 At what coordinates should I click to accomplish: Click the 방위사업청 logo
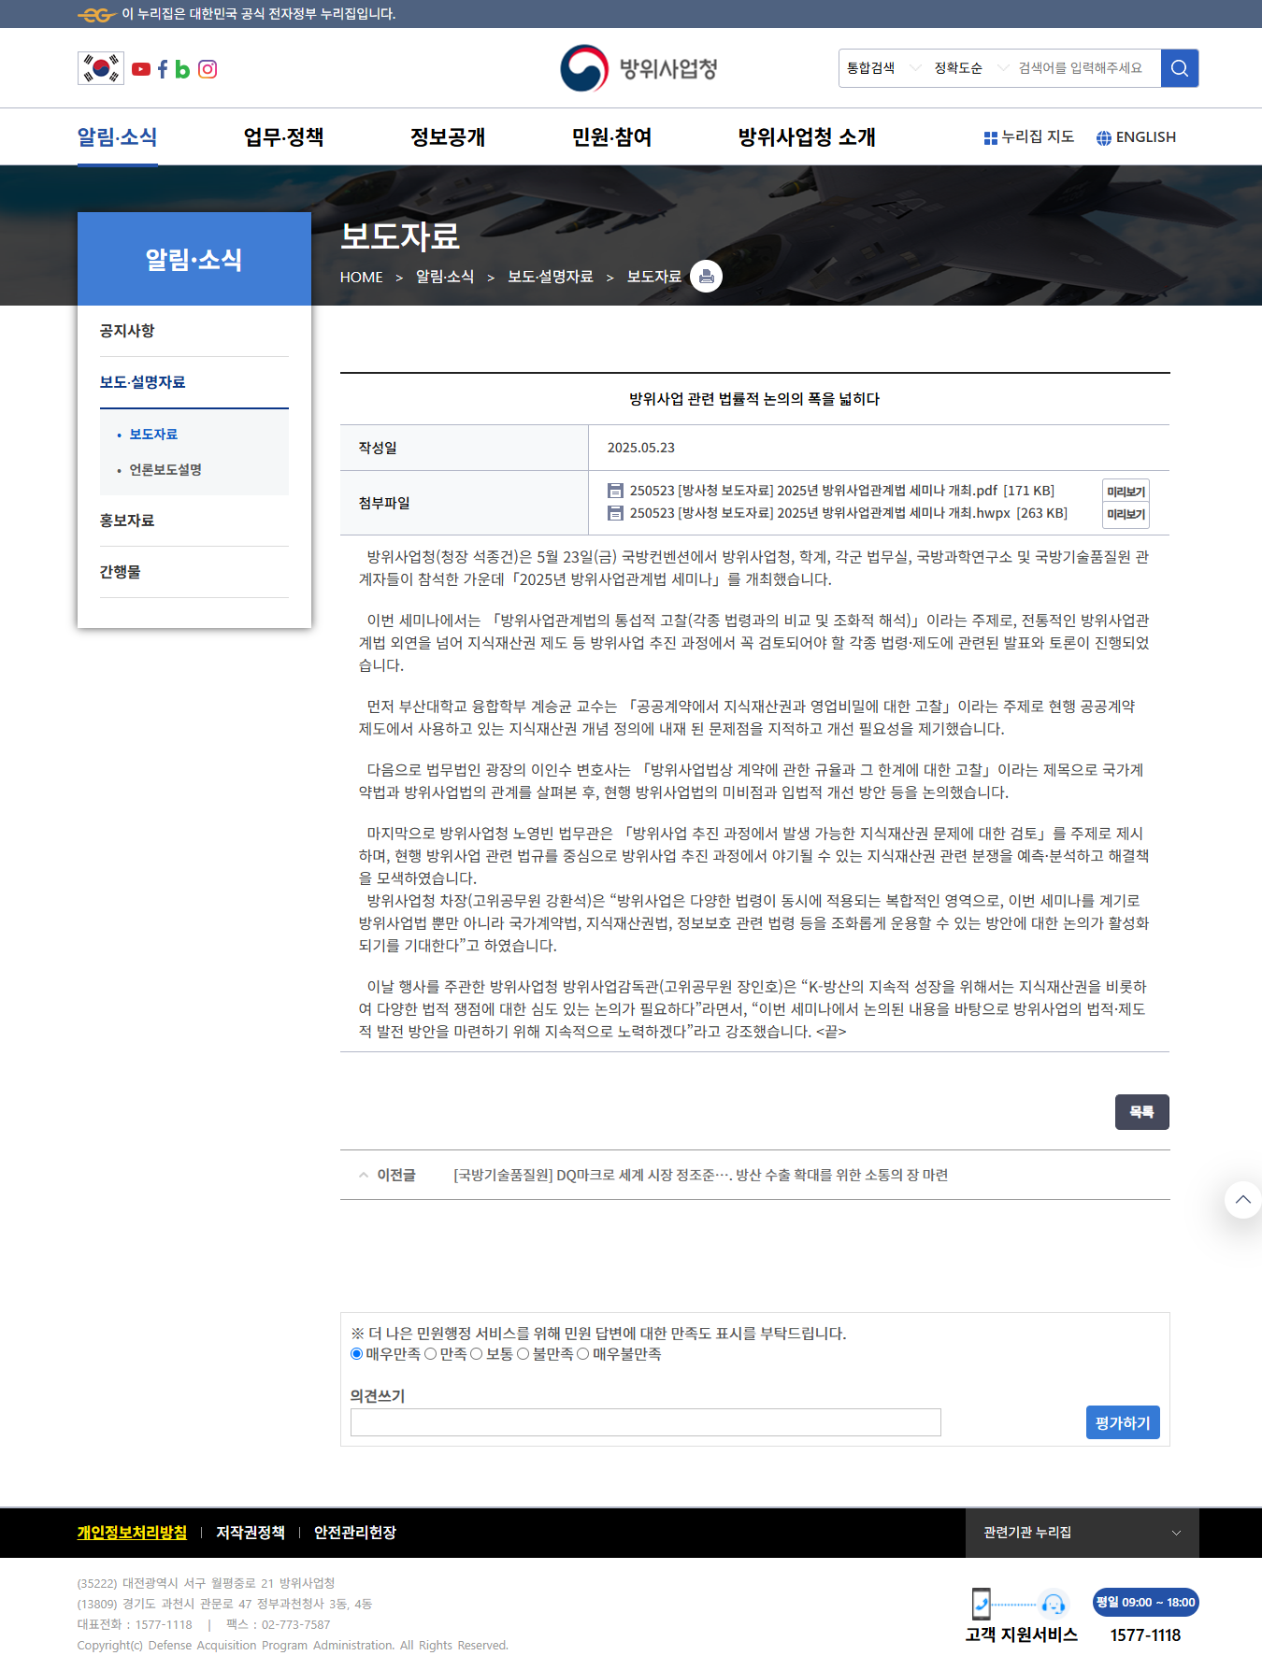pyautogui.click(x=639, y=68)
